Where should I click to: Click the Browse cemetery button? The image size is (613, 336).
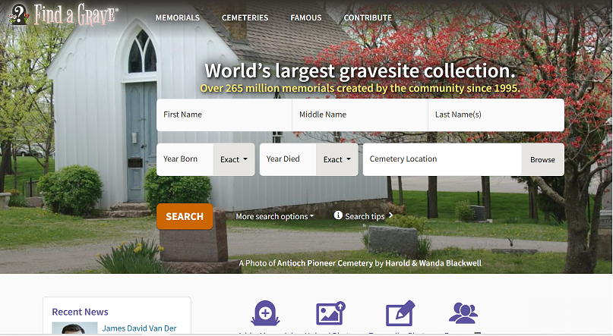click(x=542, y=159)
